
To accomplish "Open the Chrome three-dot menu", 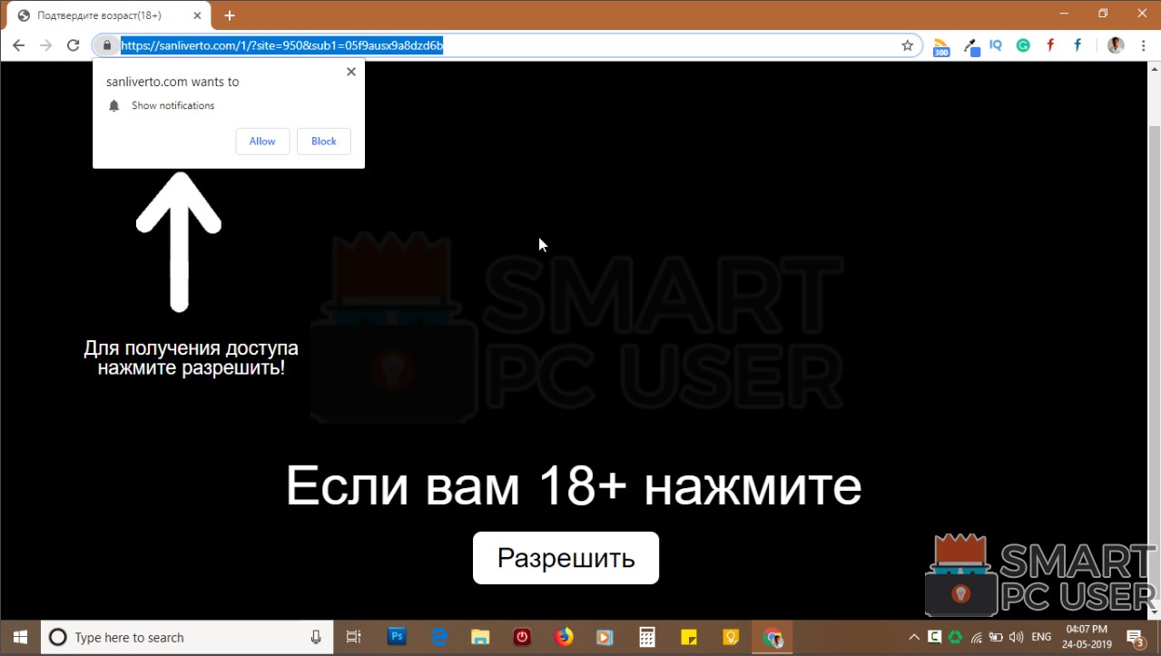I will pyautogui.click(x=1142, y=44).
